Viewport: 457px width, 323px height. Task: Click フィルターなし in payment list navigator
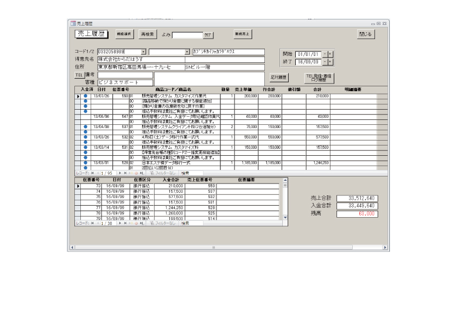pos(163,223)
